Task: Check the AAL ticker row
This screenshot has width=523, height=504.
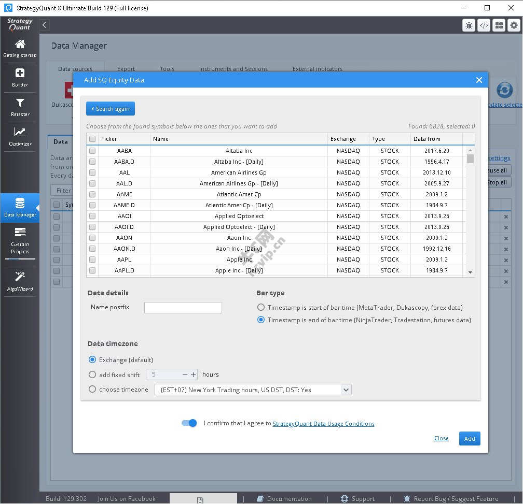Action: [x=92, y=172]
